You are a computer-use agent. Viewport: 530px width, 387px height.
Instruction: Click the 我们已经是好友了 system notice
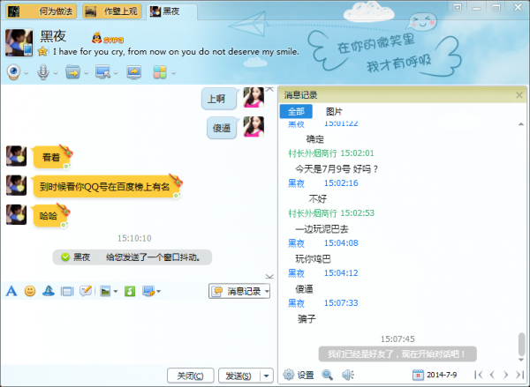[397, 354]
